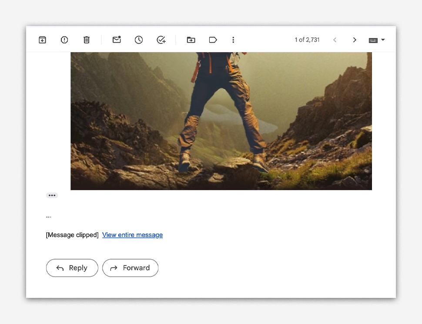Toggle the keyboard input tools icon
422x324 pixels.
pyautogui.click(x=373, y=40)
